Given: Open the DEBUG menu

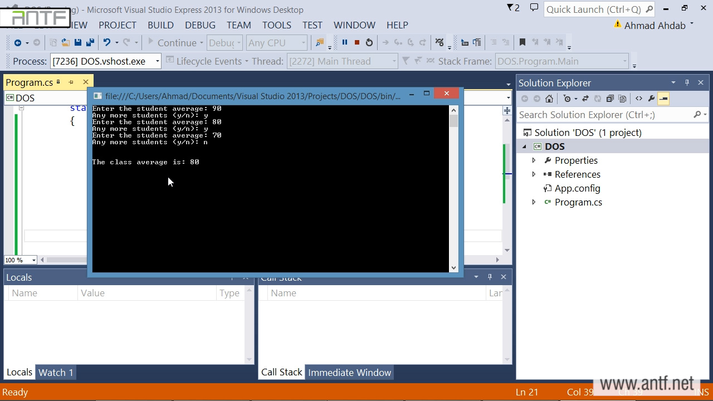Looking at the screenshot, I should [x=200, y=25].
